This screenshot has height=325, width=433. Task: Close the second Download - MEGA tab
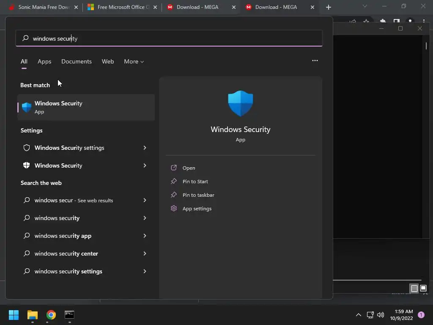point(312,7)
